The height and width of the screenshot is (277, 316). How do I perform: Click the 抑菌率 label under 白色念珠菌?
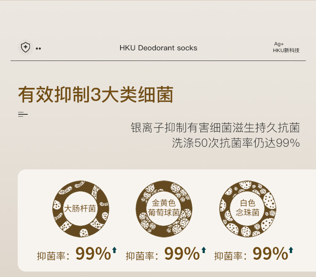click(x=229, y=256)
